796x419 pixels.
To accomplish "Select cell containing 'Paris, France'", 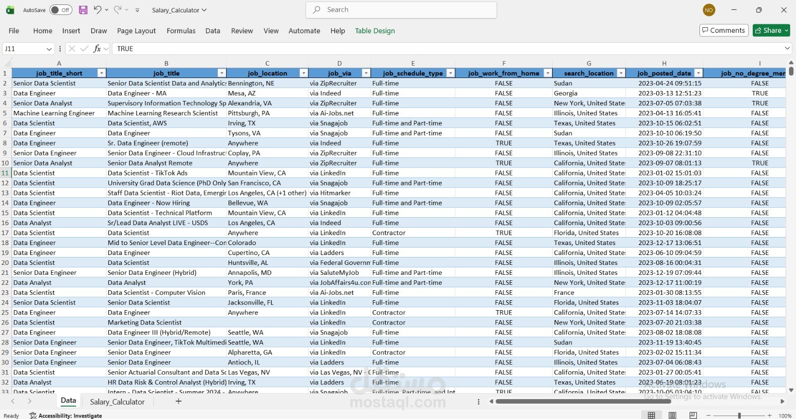I will coord(268,292).
